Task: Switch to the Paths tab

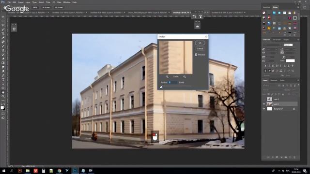Action: [x=282, y=81]
